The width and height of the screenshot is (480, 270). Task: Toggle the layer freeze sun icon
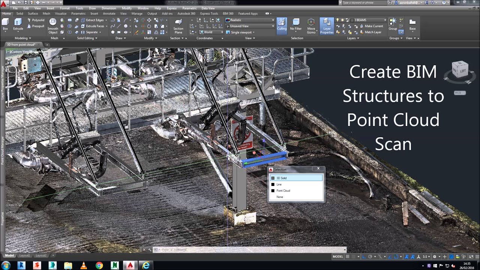pos(342,20)
